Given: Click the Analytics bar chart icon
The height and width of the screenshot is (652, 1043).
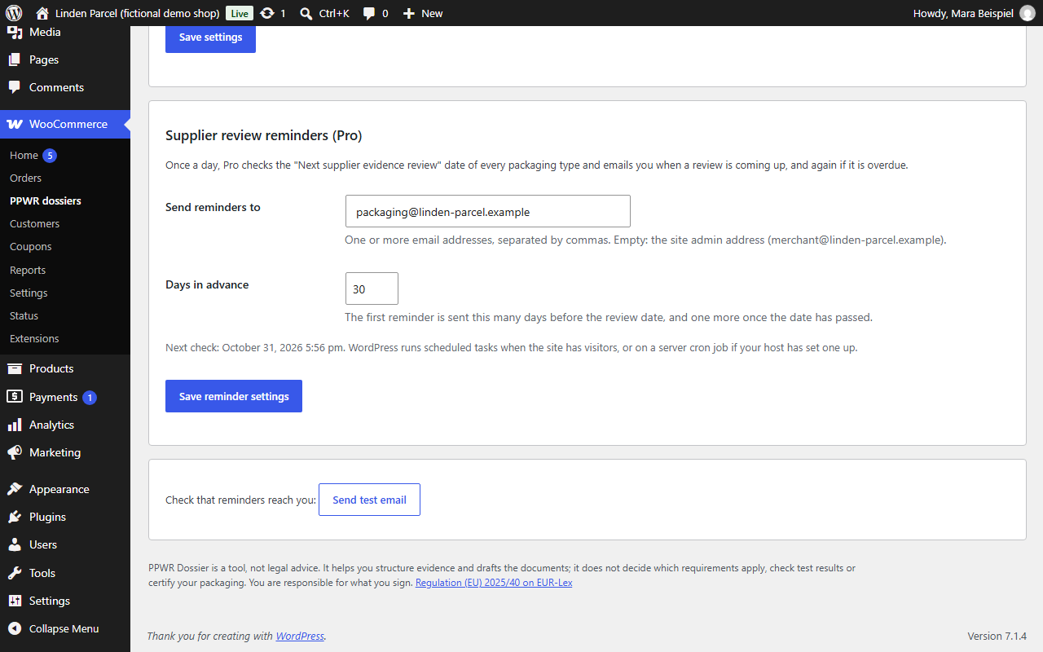Looking at the screenshot, I should pyautogui.click(x=15, y=425).
